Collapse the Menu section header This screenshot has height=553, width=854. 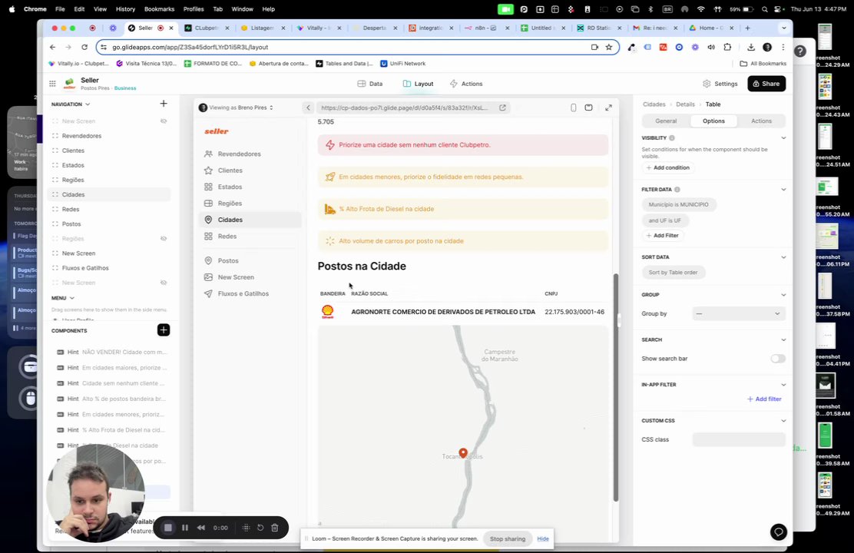tap(63, 298)
